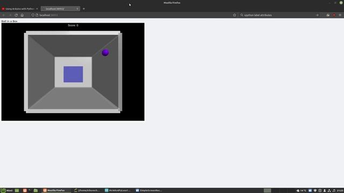Open the sound volume tray icon
Viewport: 344px width, 193px height.
tap(334, 190)
